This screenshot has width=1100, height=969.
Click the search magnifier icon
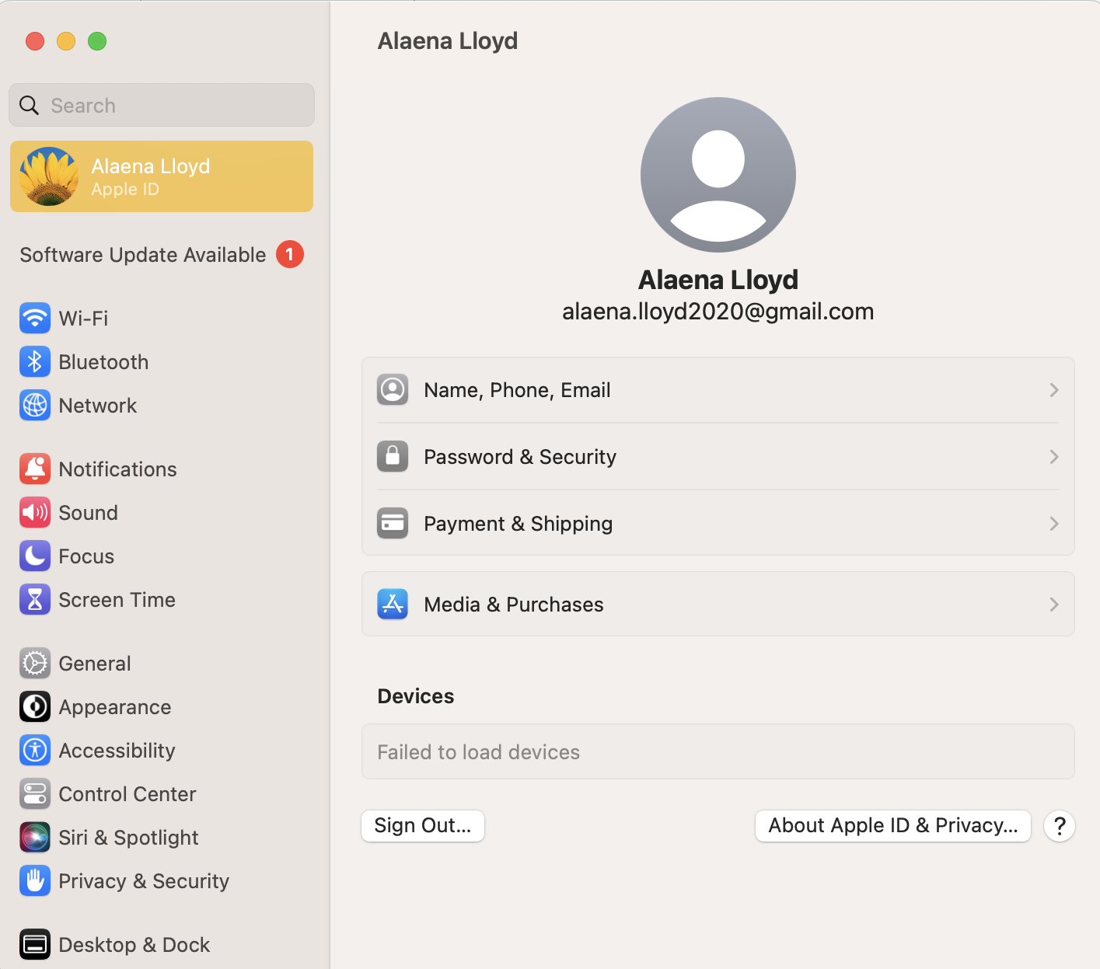point(29,106)
